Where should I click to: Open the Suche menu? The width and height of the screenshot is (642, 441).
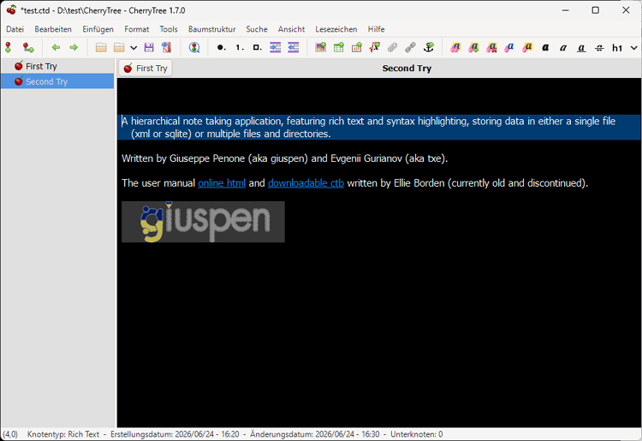(257, 29)
